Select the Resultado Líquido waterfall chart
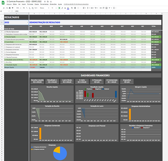This screenshot has height=161, width=168. 97,94
